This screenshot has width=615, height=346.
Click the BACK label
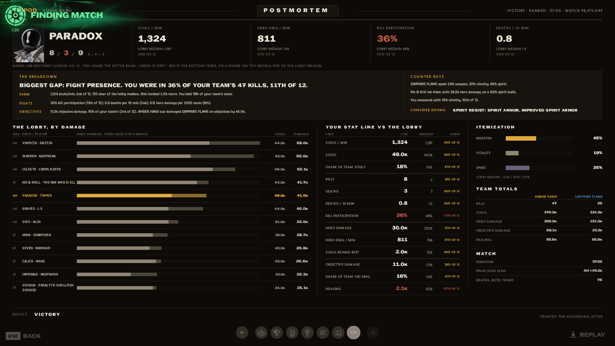point(32,336)
